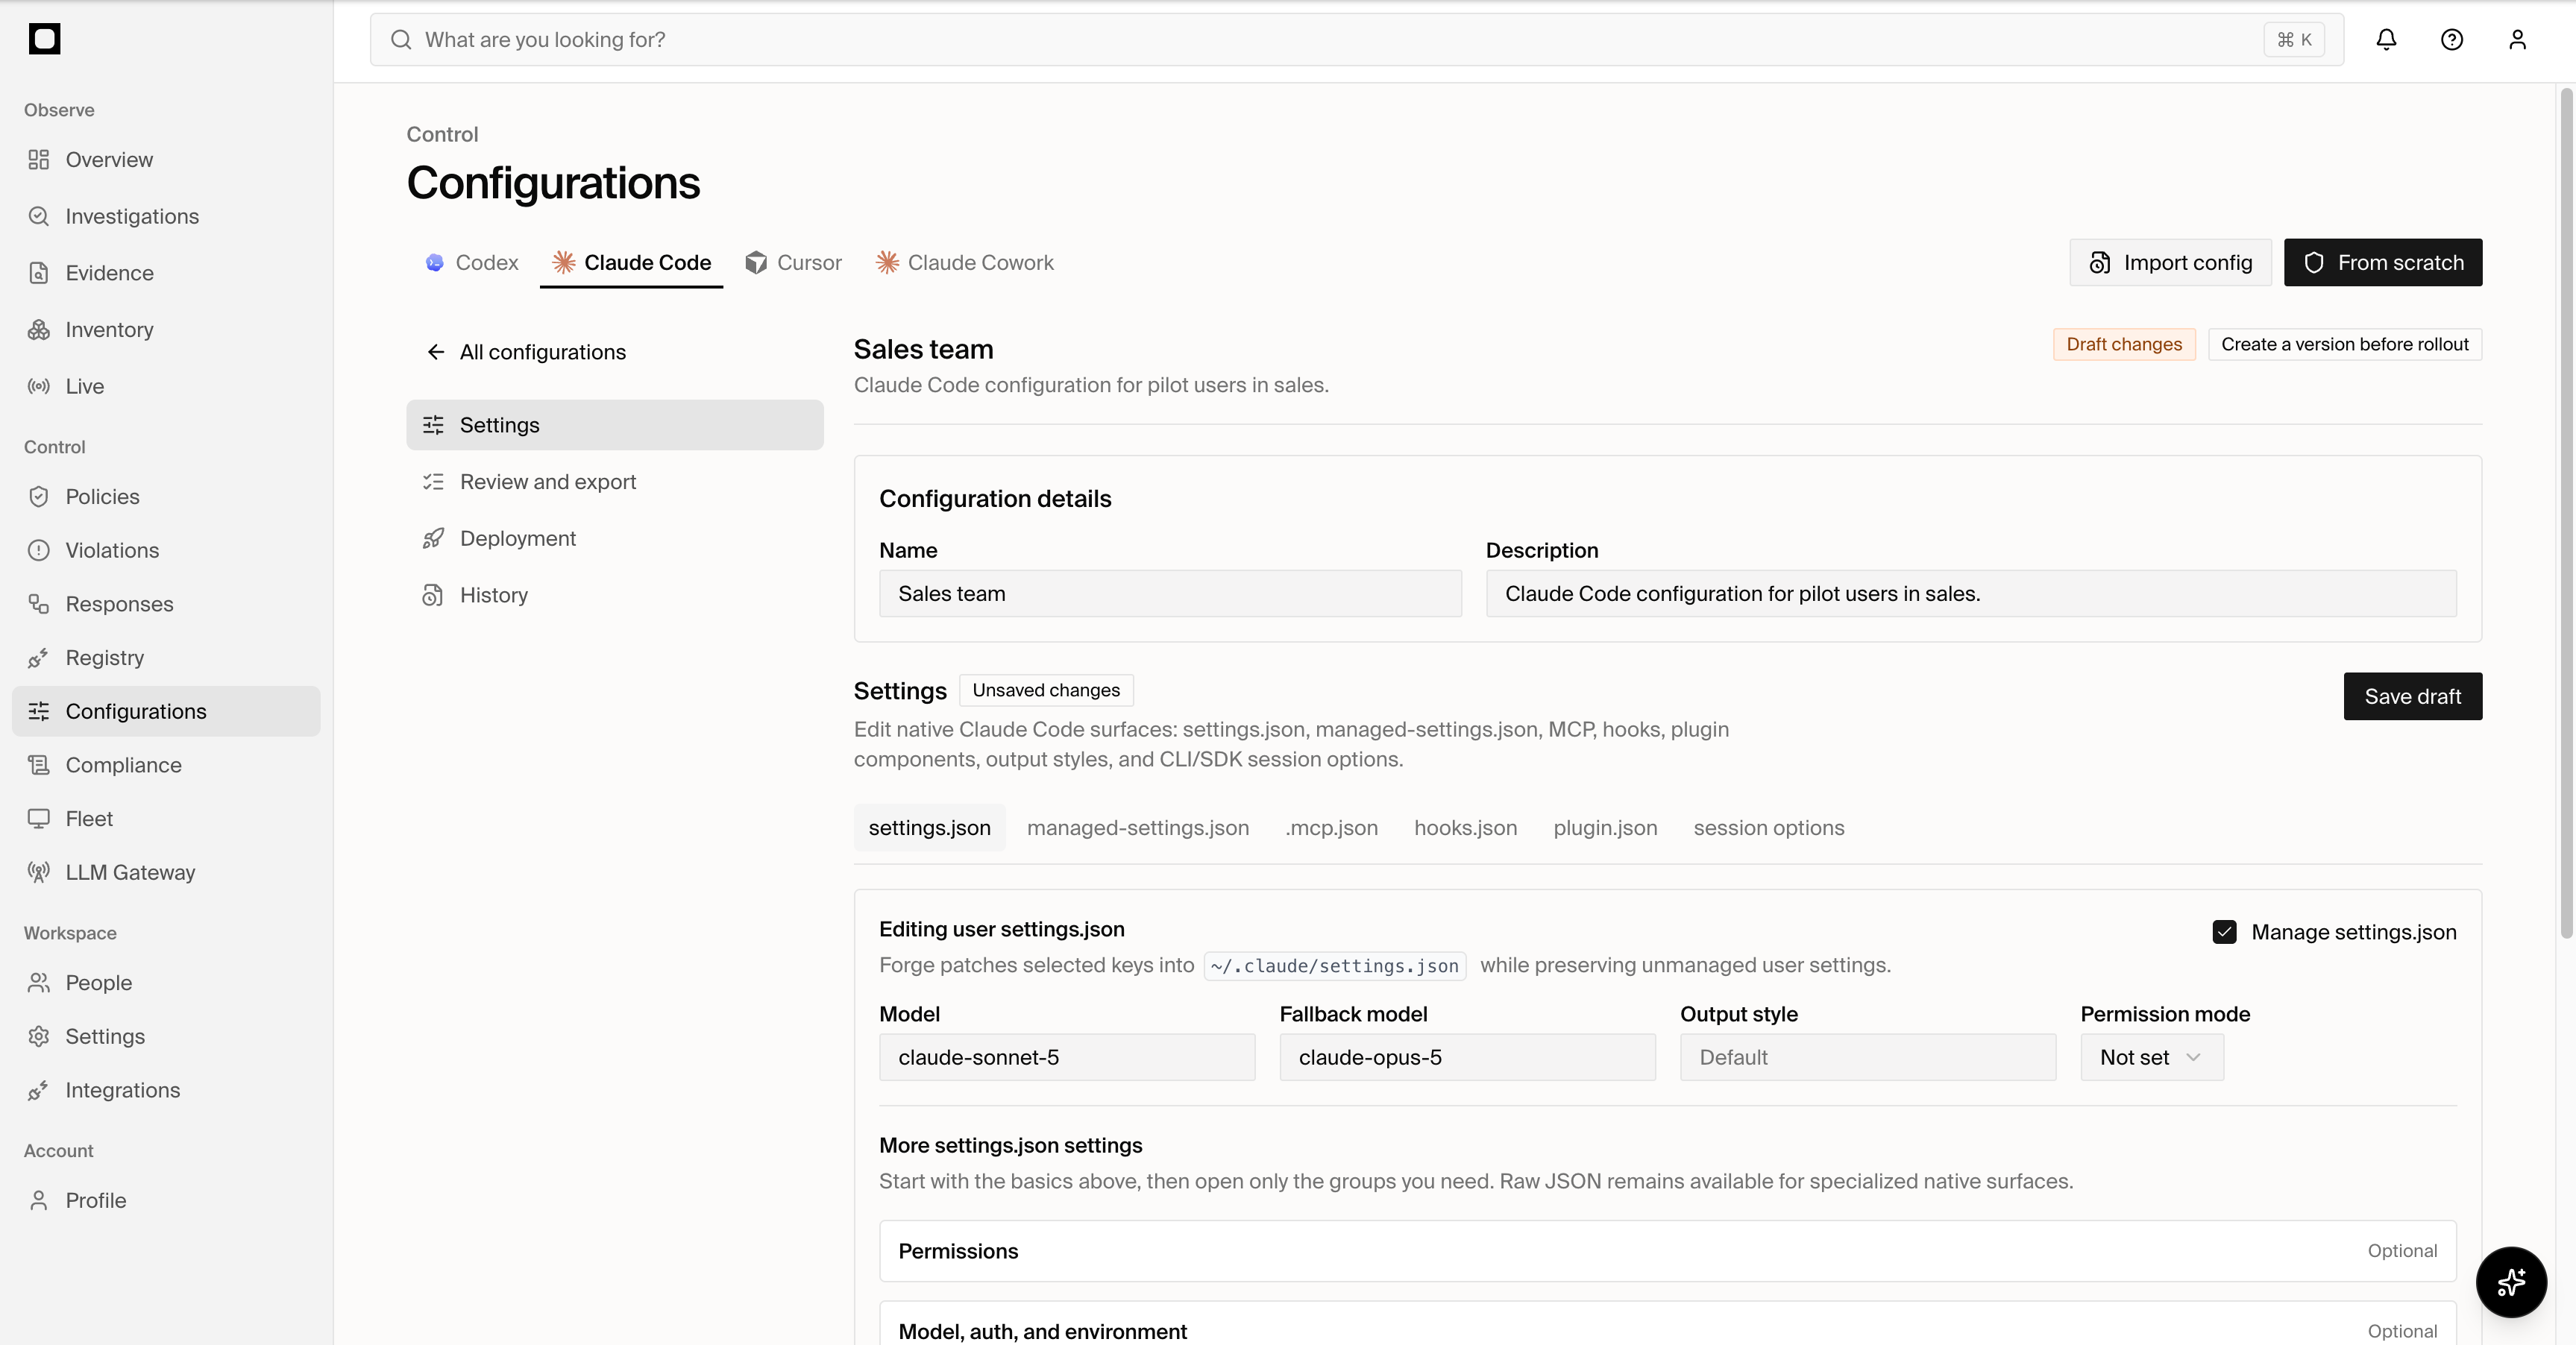Click Create a version before rollout
The width and height of the screenshot is (2576, 1345).
point(2345,344)
